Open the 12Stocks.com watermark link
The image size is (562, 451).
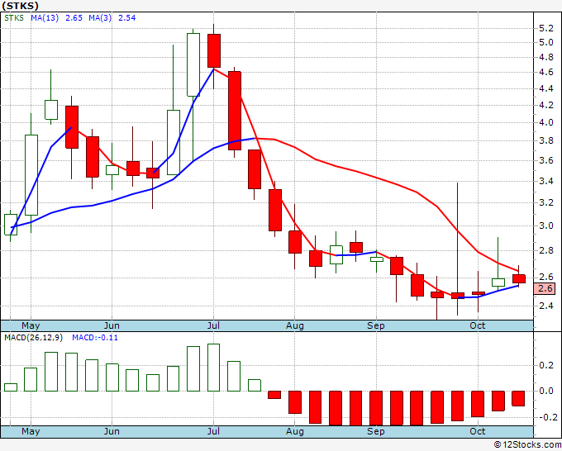click(526, 444)
